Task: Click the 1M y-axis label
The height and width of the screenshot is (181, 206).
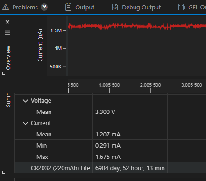Action: 58,48
